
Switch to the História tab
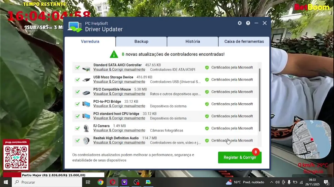(193, 42)
